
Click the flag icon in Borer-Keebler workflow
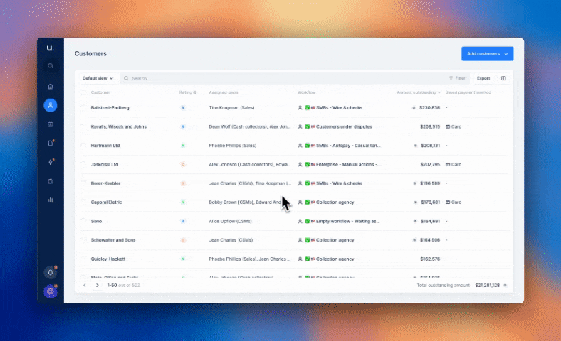click(x=313, y=183)
